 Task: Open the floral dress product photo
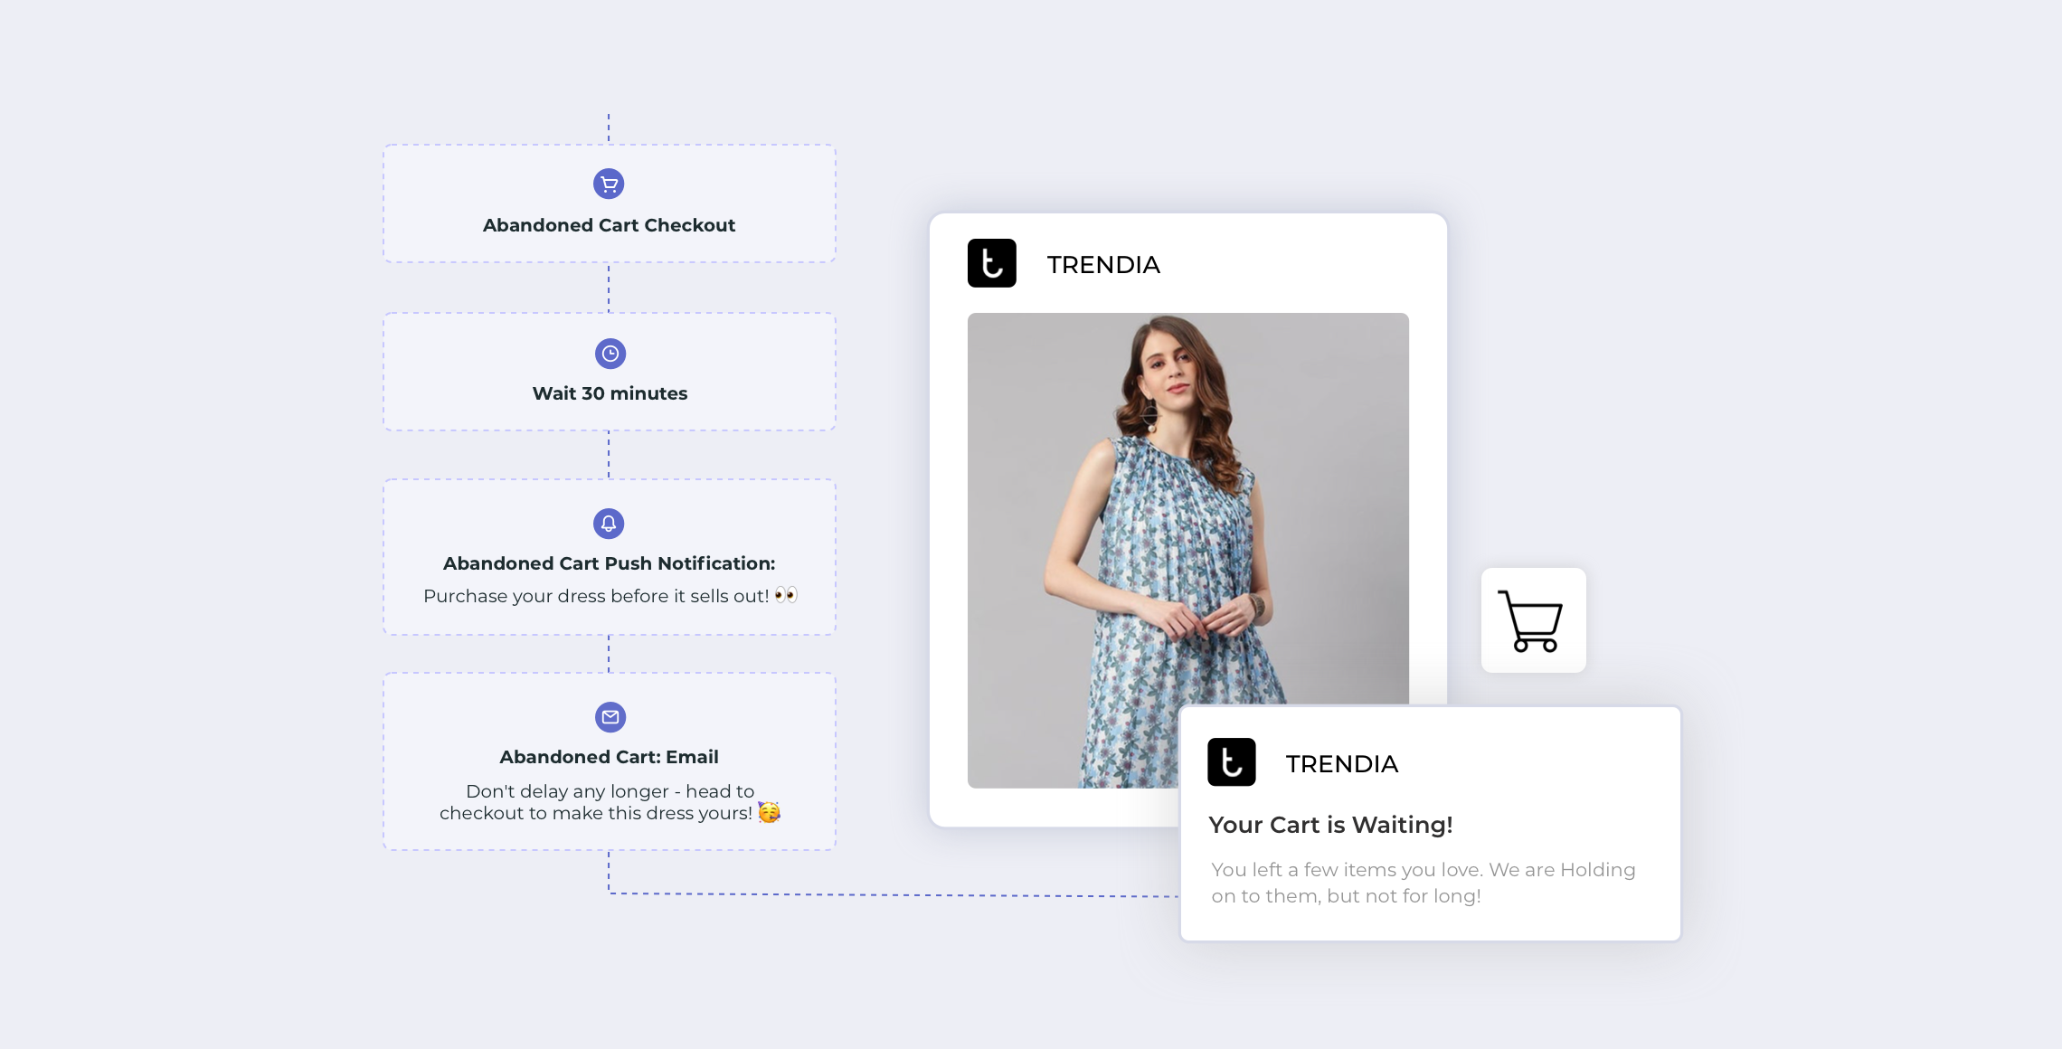pos(1187,550)
